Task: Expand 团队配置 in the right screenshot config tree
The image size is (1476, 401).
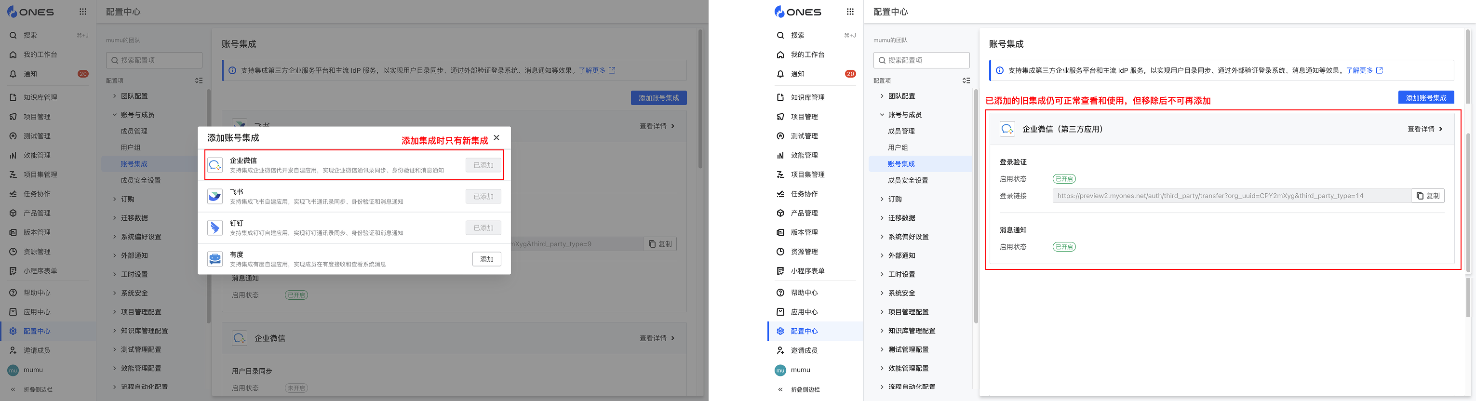Action: tap(882, 96)
